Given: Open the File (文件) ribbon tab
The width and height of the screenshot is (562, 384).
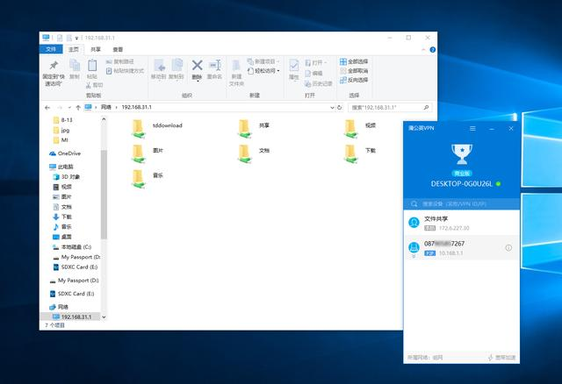Looking at the screenshot, I should 51,50.
